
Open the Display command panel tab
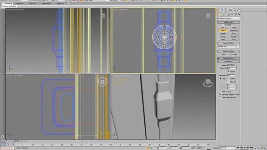[234, 10]
